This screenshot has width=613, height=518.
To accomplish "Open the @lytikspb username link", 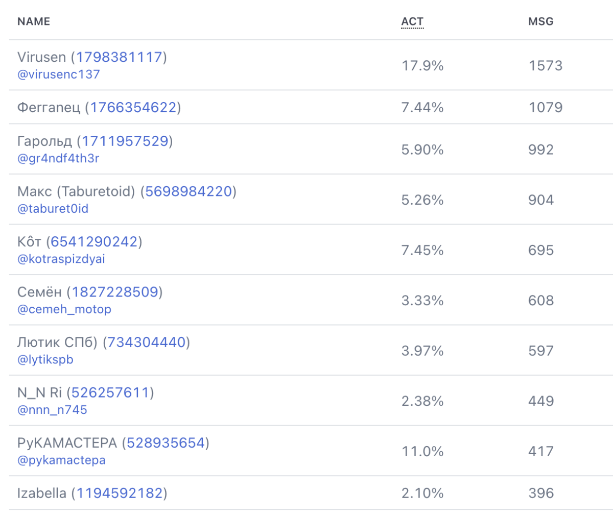I will (45, 359).
